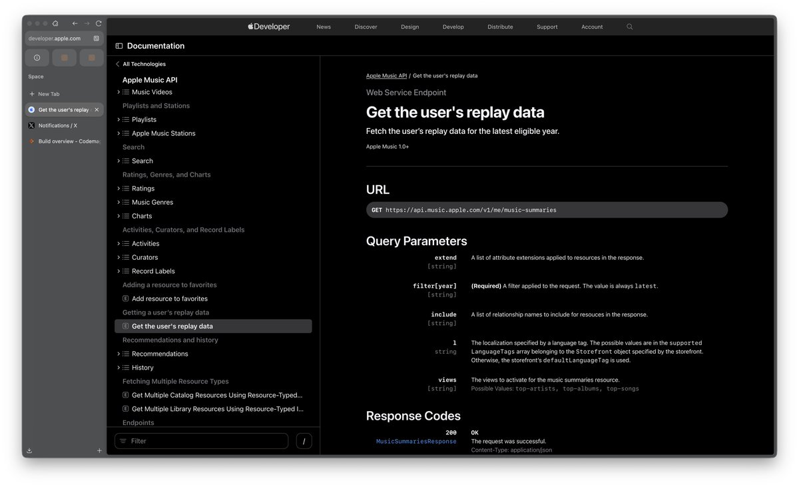This screenshot has width=799, height=487.
Task: Open site controls icon in the address bar
Action: coord(97,39)
